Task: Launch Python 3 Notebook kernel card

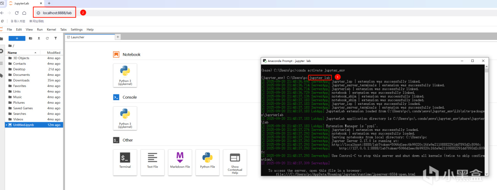Action: [125, 76]
